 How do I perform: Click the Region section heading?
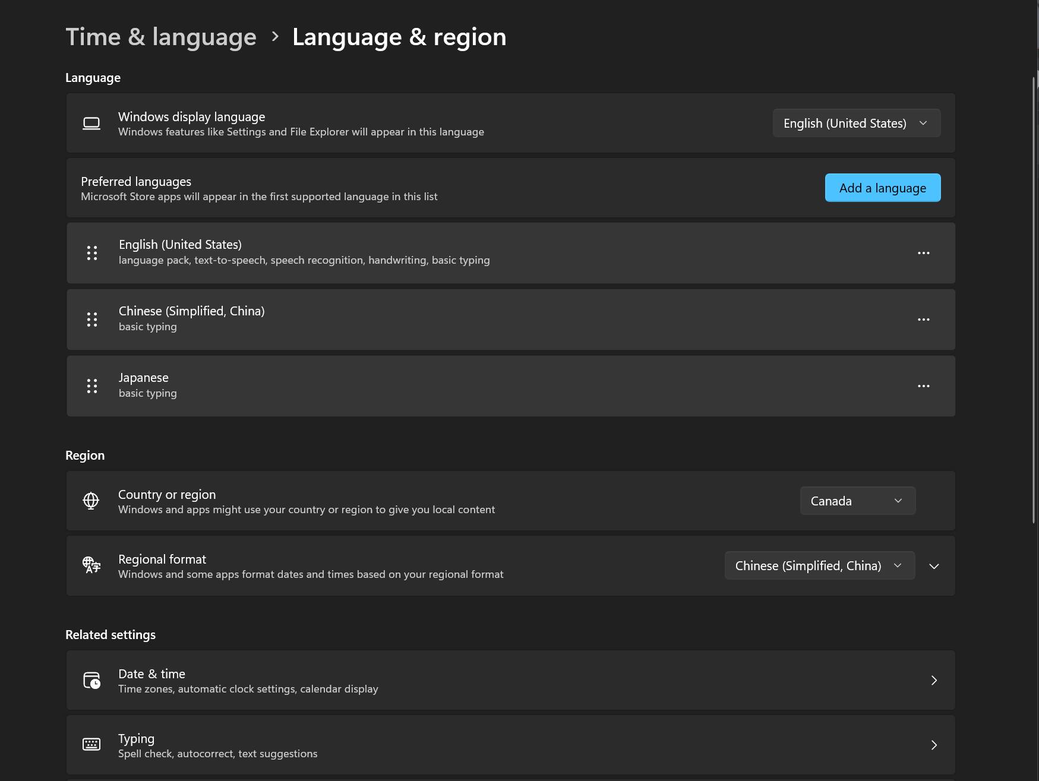click(85, 456)
